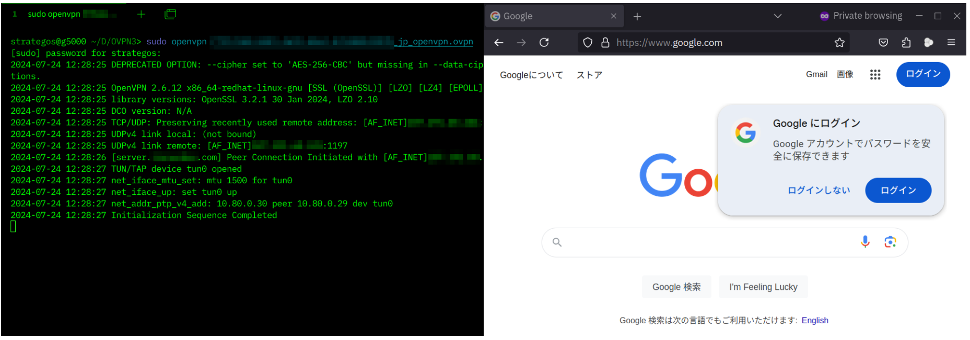
Task: Click the extension icon beside the menu
Action: pyautogui.click(x=929, y=43)
